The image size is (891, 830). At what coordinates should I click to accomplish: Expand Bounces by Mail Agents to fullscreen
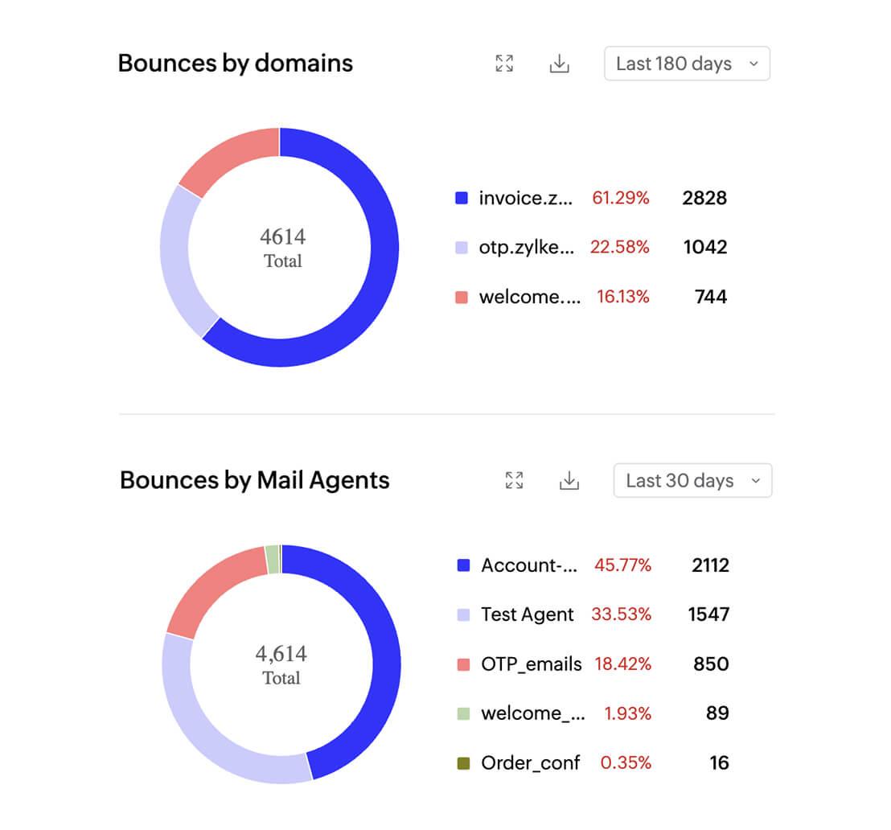[x=515, y=480]
